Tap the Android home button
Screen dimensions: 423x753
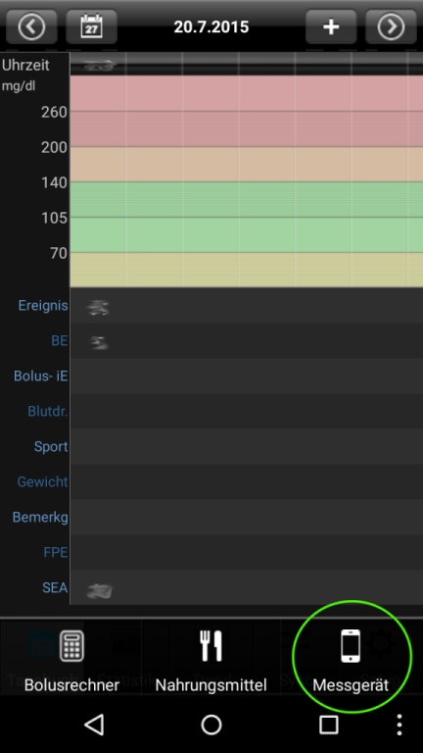[x=211, y=725]
